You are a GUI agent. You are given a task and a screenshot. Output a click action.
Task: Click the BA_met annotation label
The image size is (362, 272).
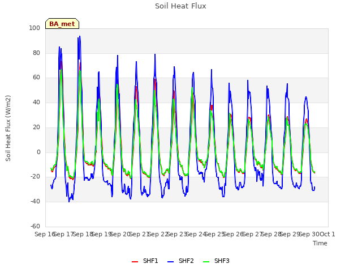tap(62, 24)
